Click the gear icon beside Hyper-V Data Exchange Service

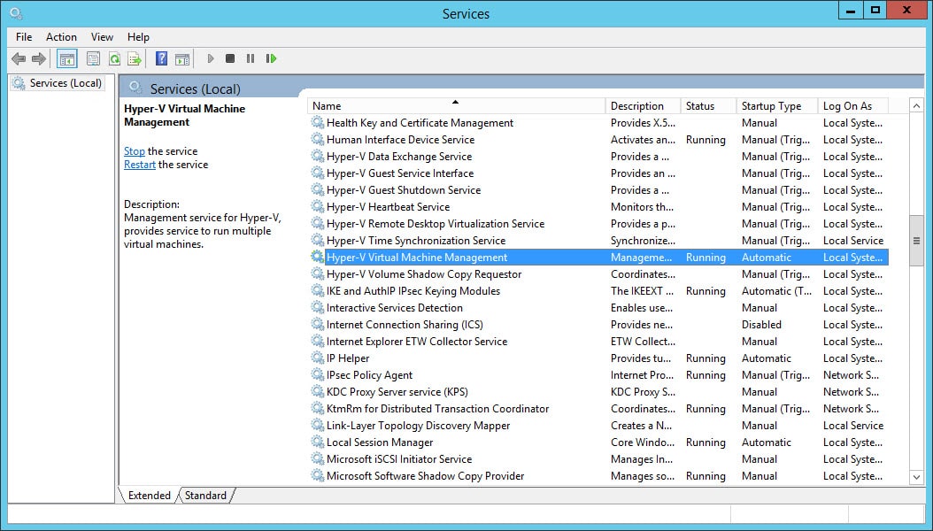point(318,157)
